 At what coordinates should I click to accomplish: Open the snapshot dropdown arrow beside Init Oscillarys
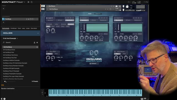coord(47,9)
